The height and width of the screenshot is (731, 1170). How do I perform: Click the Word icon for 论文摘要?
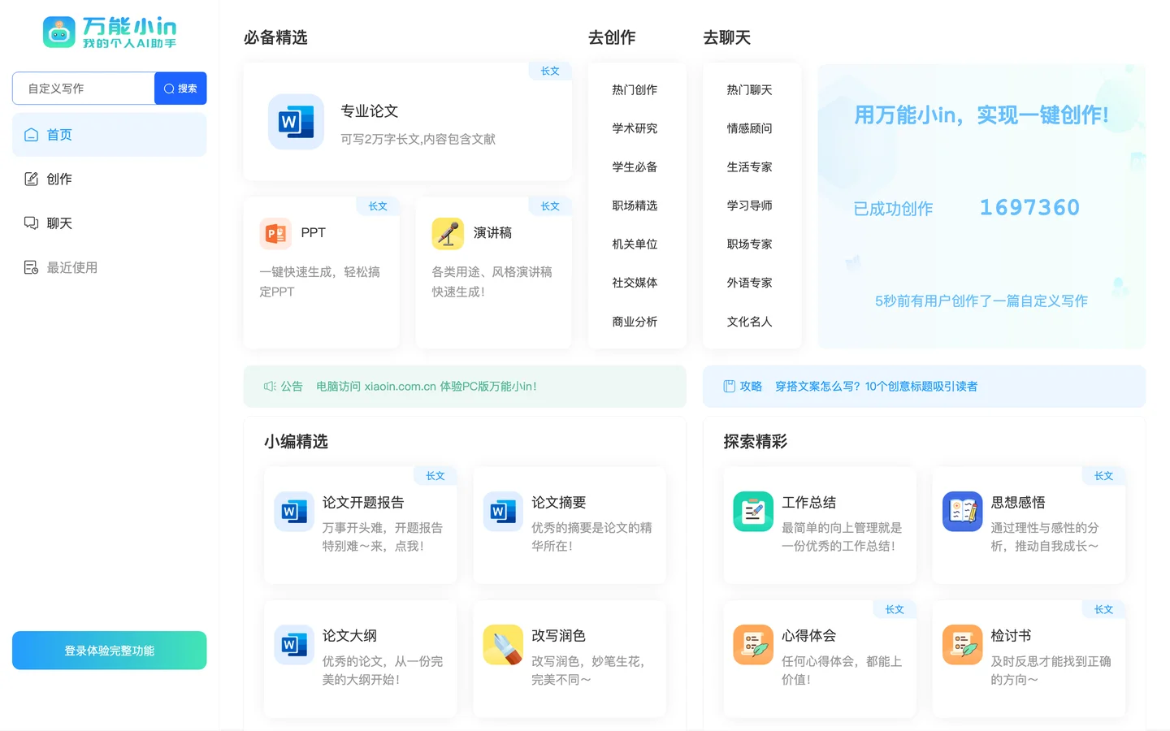(503, 512)
